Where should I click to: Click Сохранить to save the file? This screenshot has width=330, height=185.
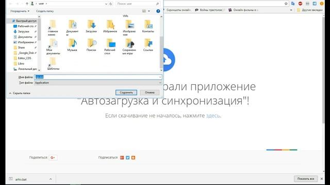[x=126, y=92]
